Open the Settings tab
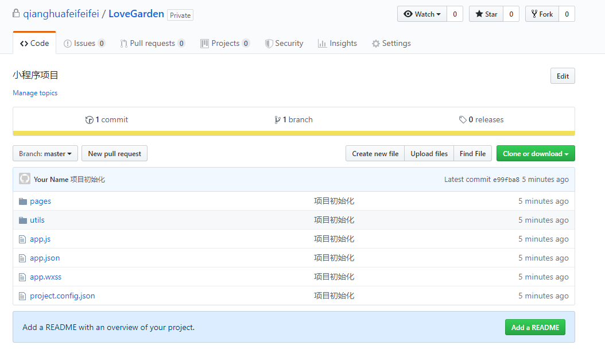The height and width of the screenshot is (361, 605). click(x=391, y=42)
